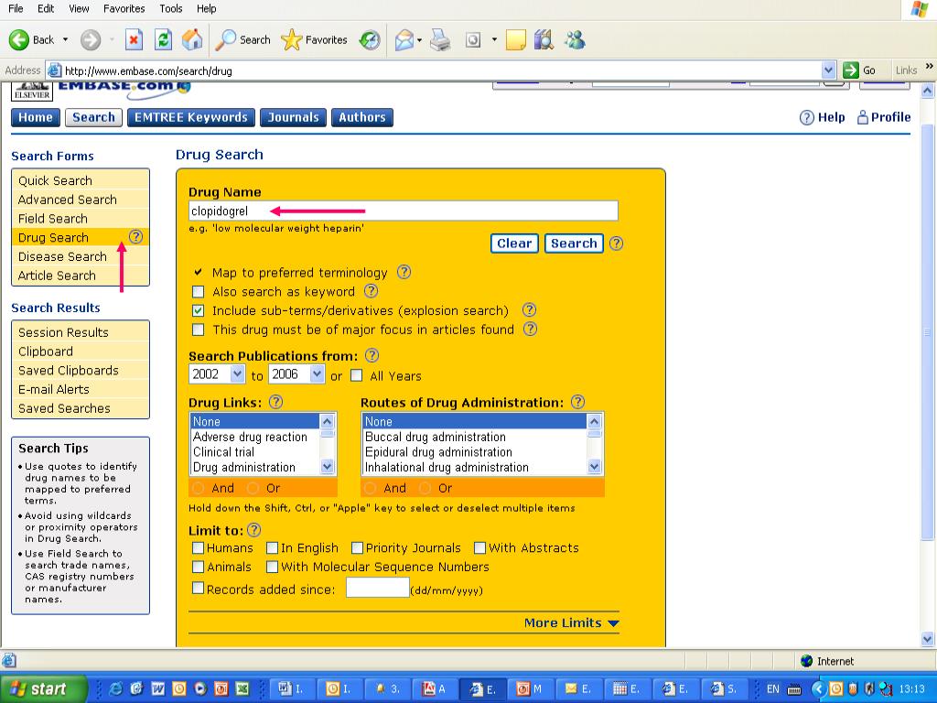Image resolution: width=937 pixels, height=703 pixels.
Task: Click help icon next to the Search button
Action: 616,243
